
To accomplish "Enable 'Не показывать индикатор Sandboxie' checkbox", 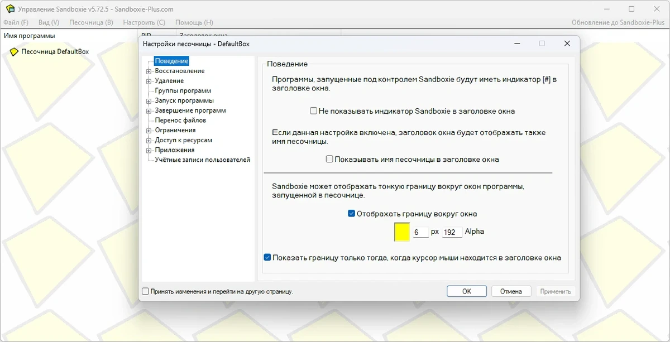I will (314, 111).
